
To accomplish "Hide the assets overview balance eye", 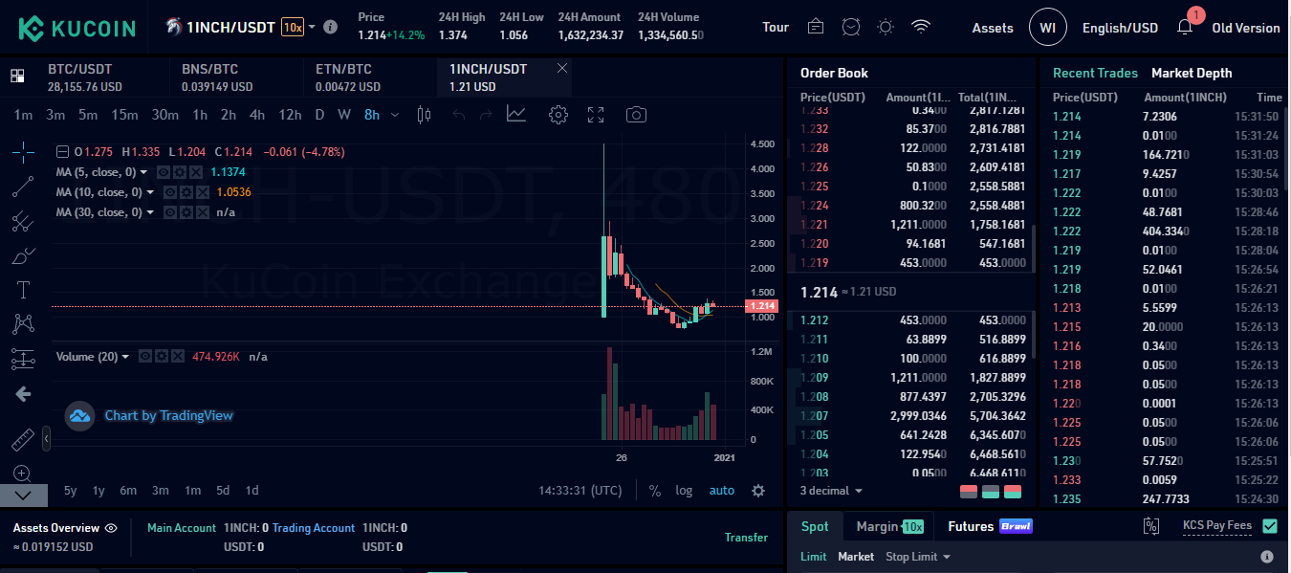I will pos(111,528).
